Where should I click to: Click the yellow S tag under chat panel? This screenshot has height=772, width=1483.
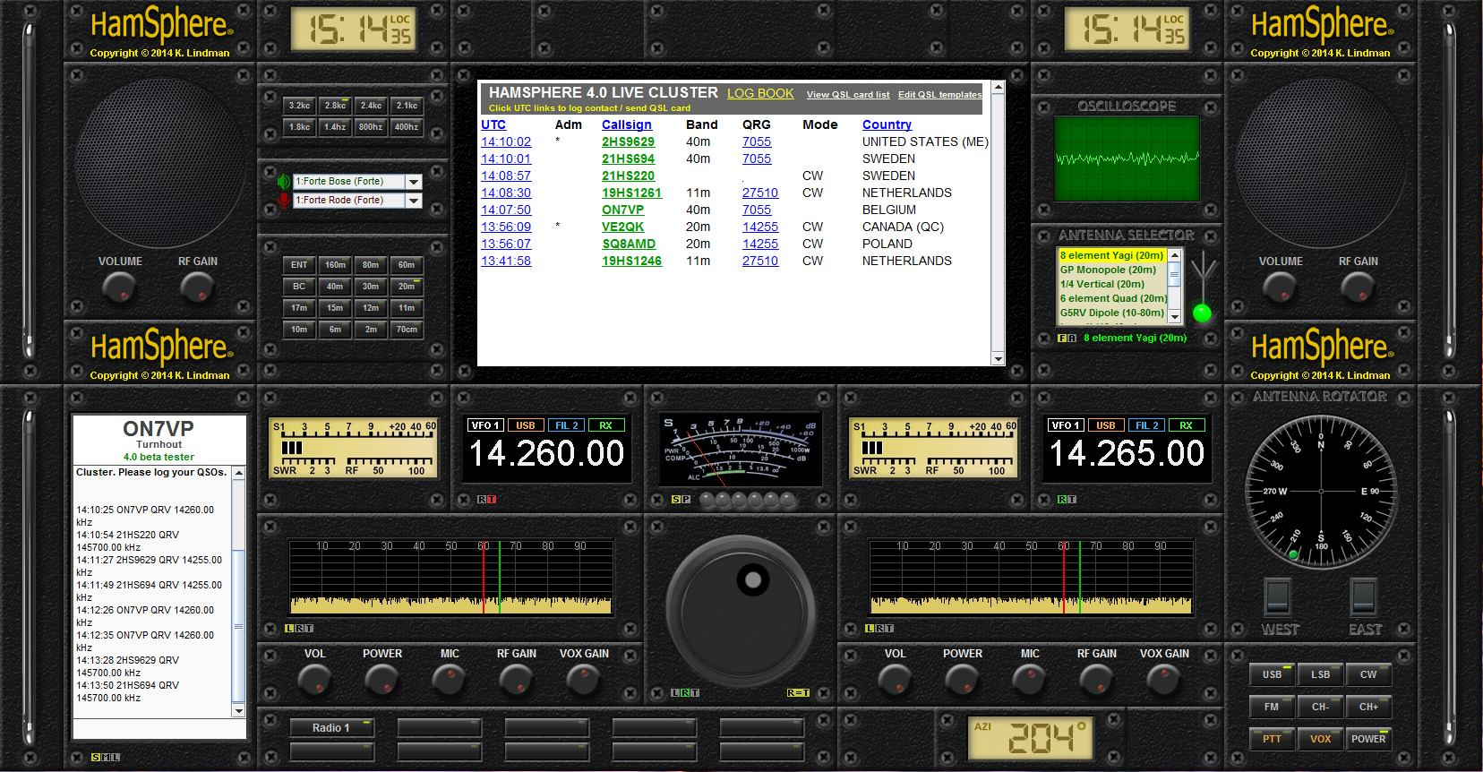[95, 758]
